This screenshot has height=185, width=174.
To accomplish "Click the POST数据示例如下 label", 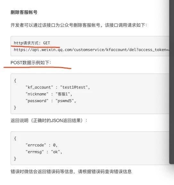I will (x=31, y=63).
